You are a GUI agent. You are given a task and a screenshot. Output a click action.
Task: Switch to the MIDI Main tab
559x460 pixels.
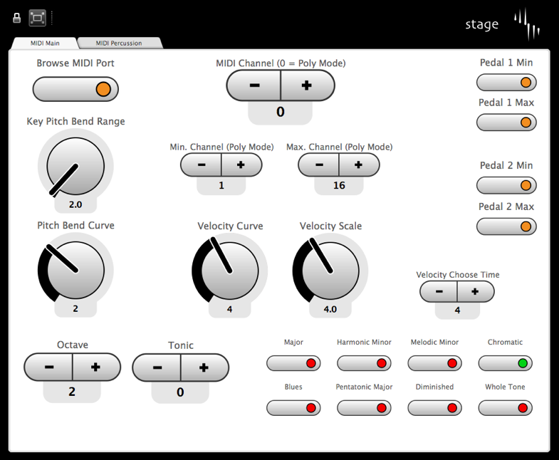click(x=45, y=43)
